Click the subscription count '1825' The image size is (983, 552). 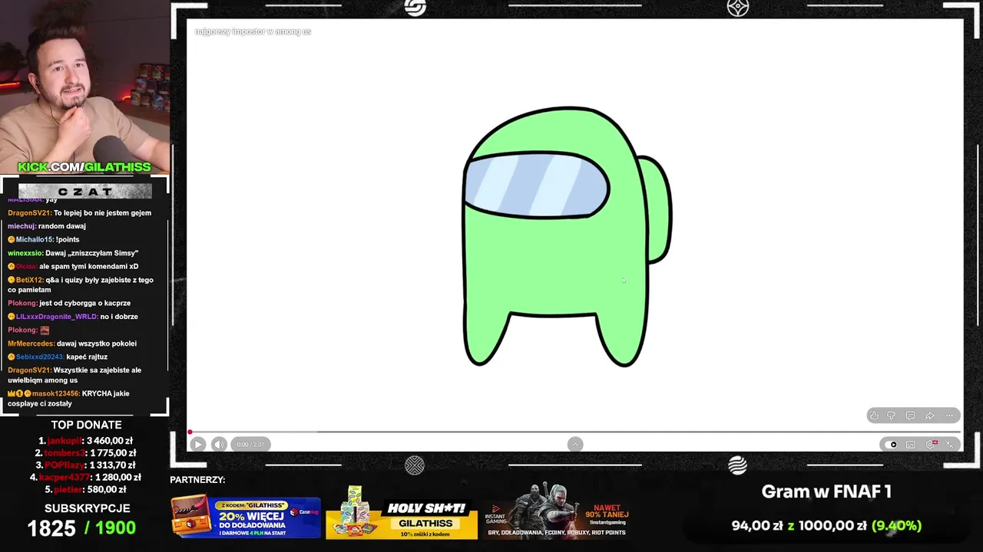(51, 527)
